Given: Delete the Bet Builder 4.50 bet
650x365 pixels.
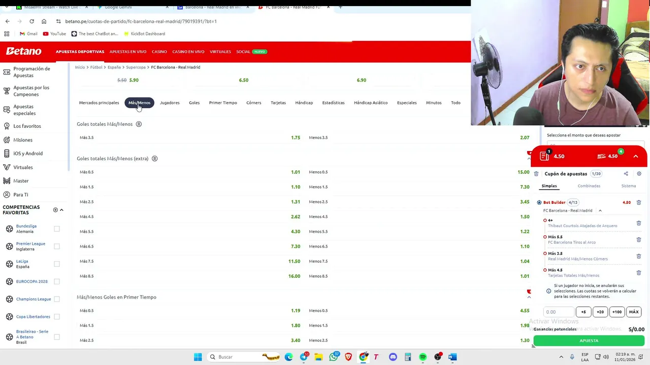Looking at the screenshot, I should pyautogui.click(x=639, y=202).
